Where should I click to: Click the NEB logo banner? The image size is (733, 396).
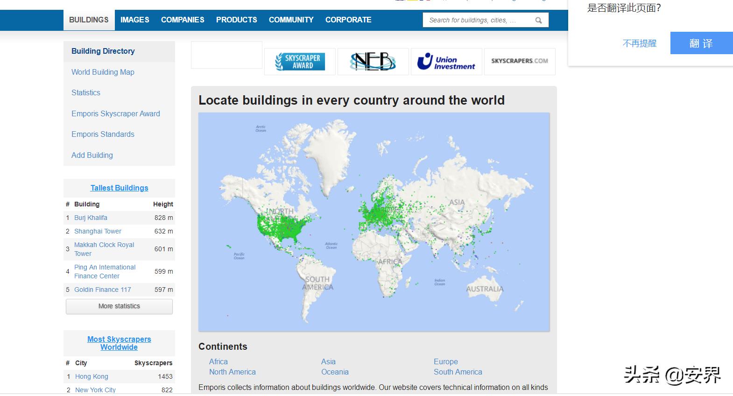373,62
